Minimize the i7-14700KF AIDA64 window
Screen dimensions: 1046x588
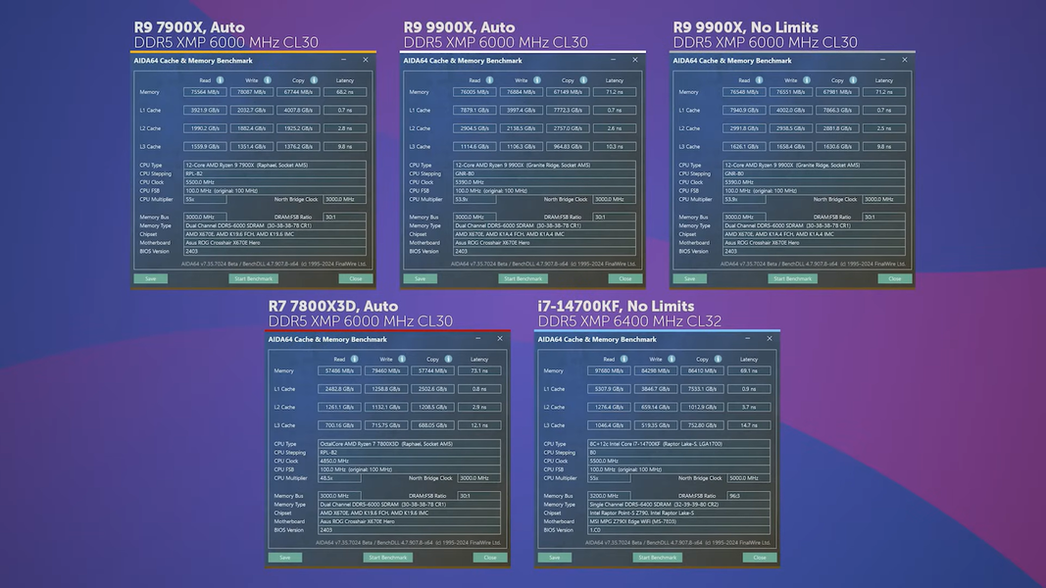click(747, 339)
